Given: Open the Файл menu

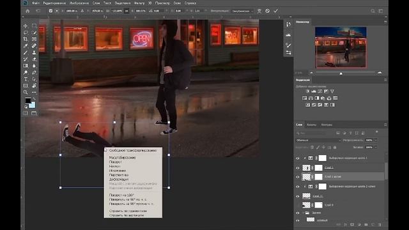Looking at the screenshot, I should click(x=36, y=3).
